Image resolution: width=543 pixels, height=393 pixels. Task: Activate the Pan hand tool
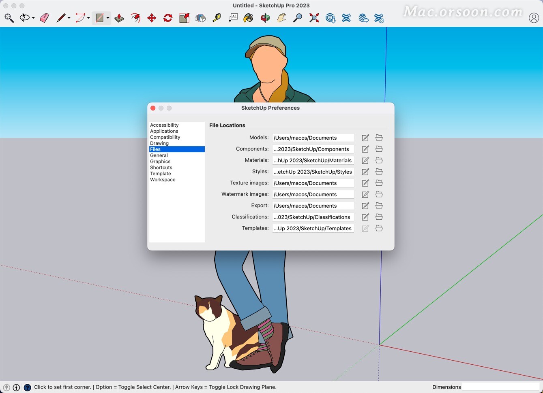(x=281, y=18)
